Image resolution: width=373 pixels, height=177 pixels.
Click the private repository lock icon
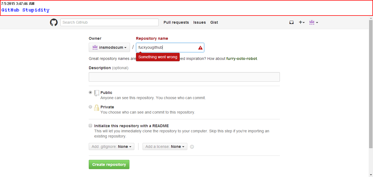tap(97, 108)
